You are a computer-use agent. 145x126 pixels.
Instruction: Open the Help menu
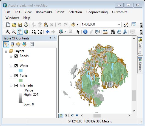point(27,18)
